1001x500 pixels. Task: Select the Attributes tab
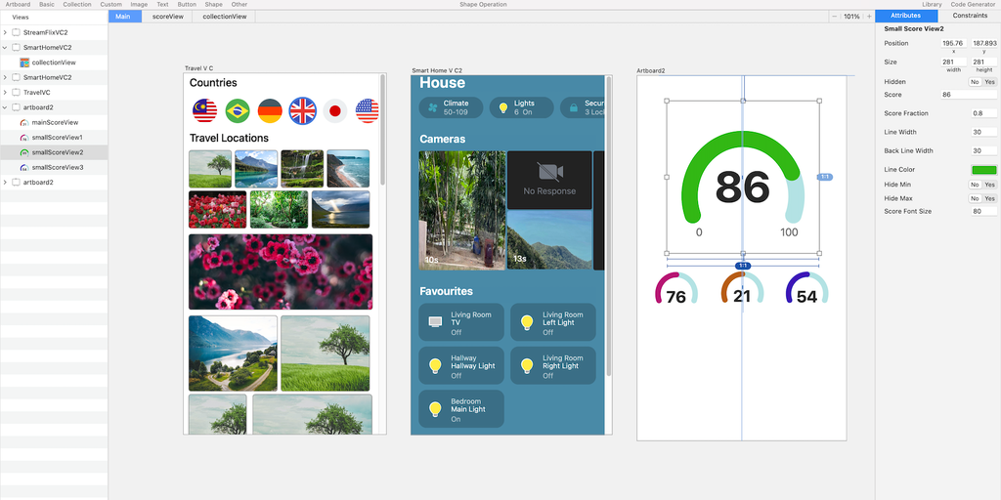906,16
